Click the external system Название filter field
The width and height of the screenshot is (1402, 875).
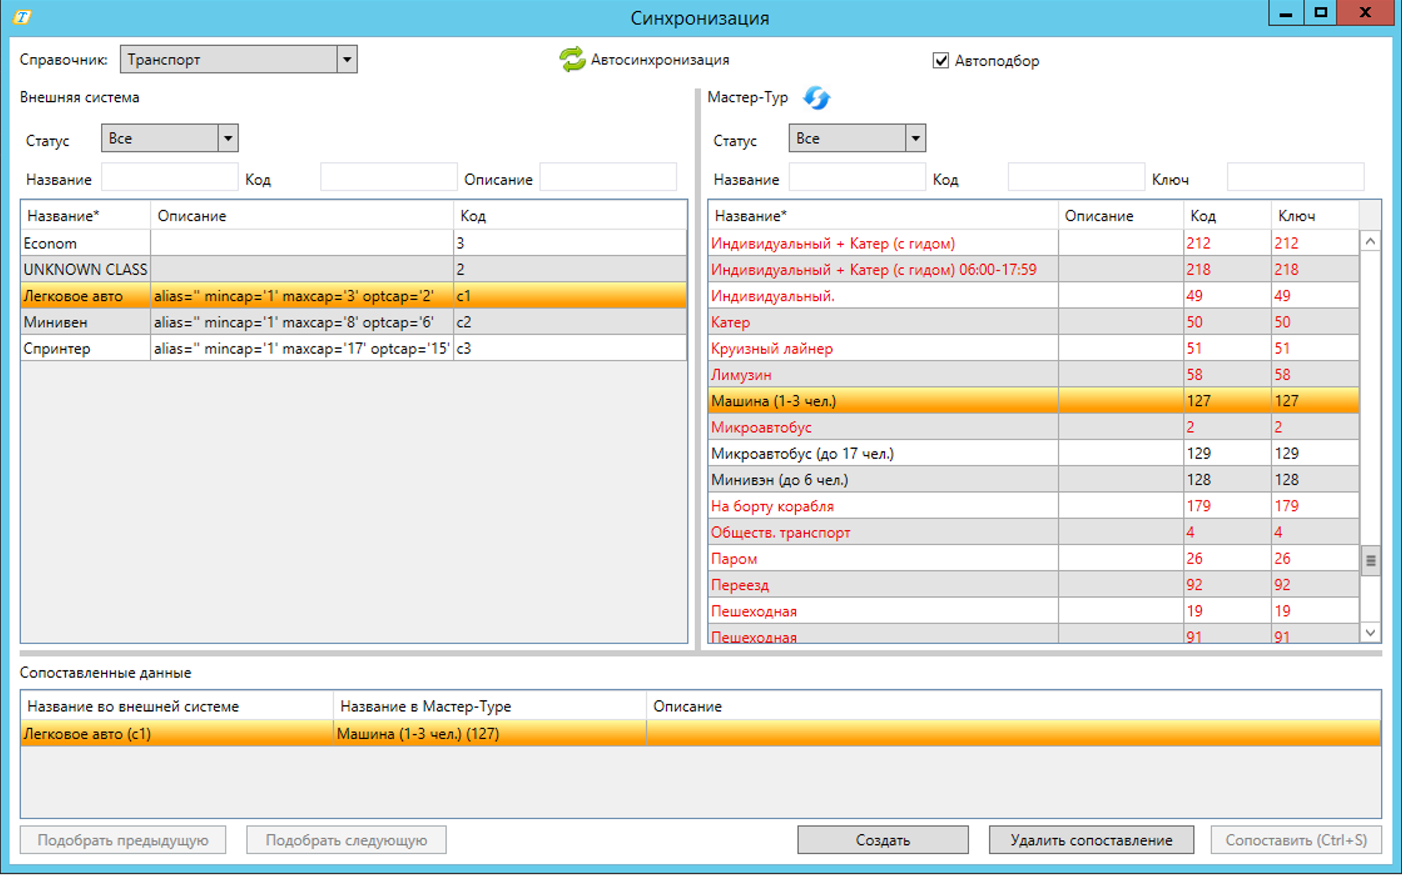[x=169, y=178]
